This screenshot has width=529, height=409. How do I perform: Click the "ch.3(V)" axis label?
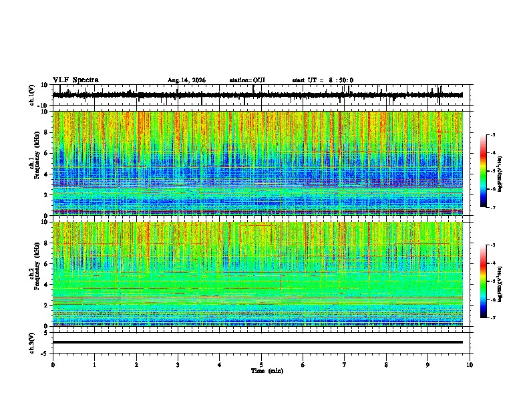pyautogui.click(x=32, y=343)
